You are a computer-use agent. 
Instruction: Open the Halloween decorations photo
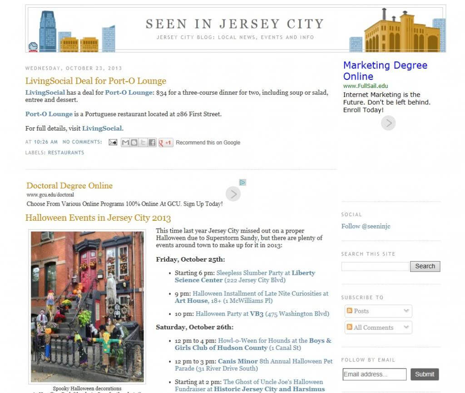(87, 306)
